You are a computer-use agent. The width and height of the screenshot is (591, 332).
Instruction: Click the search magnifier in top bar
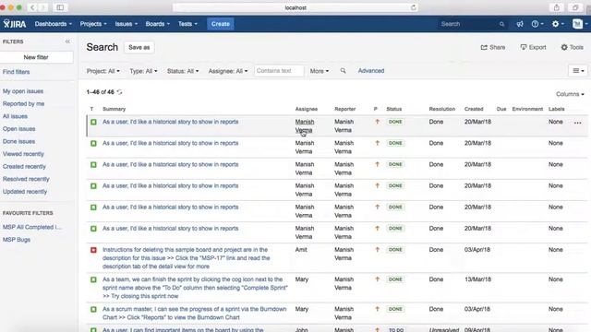tap(501, 24)
